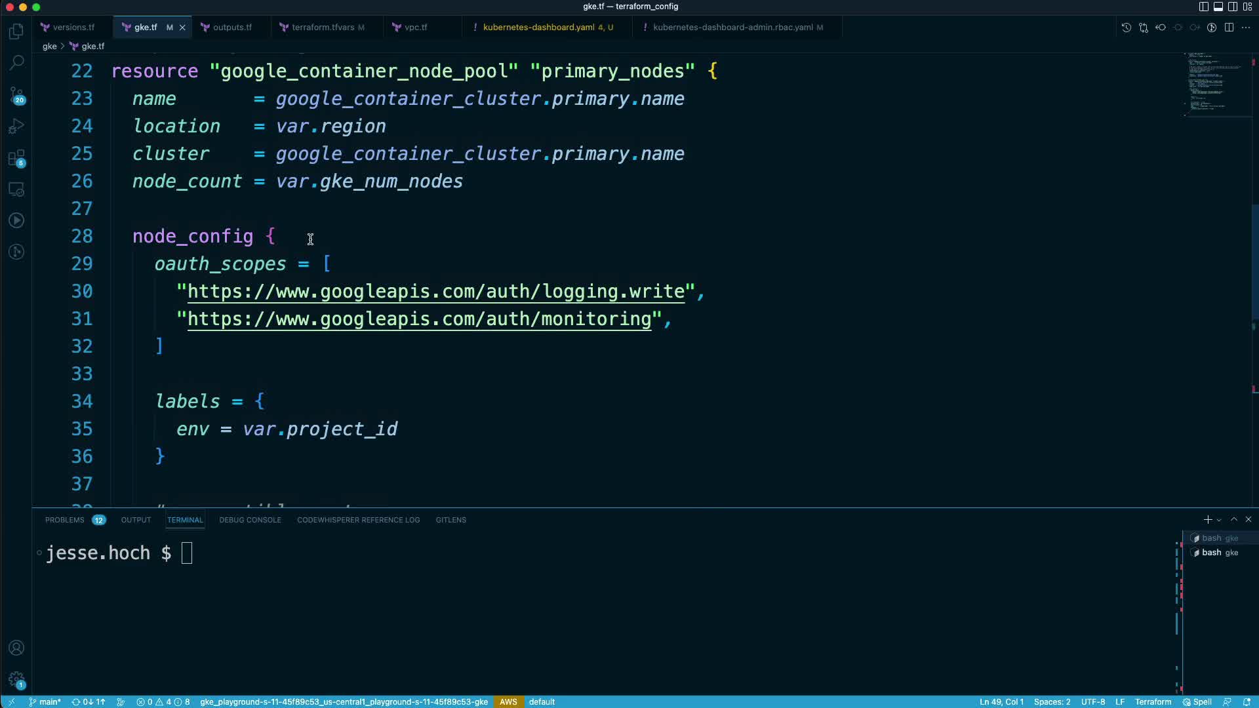Open the Search view in activity bar
The width and height of the screenshot is (1259, 708).
click(16, 63)
